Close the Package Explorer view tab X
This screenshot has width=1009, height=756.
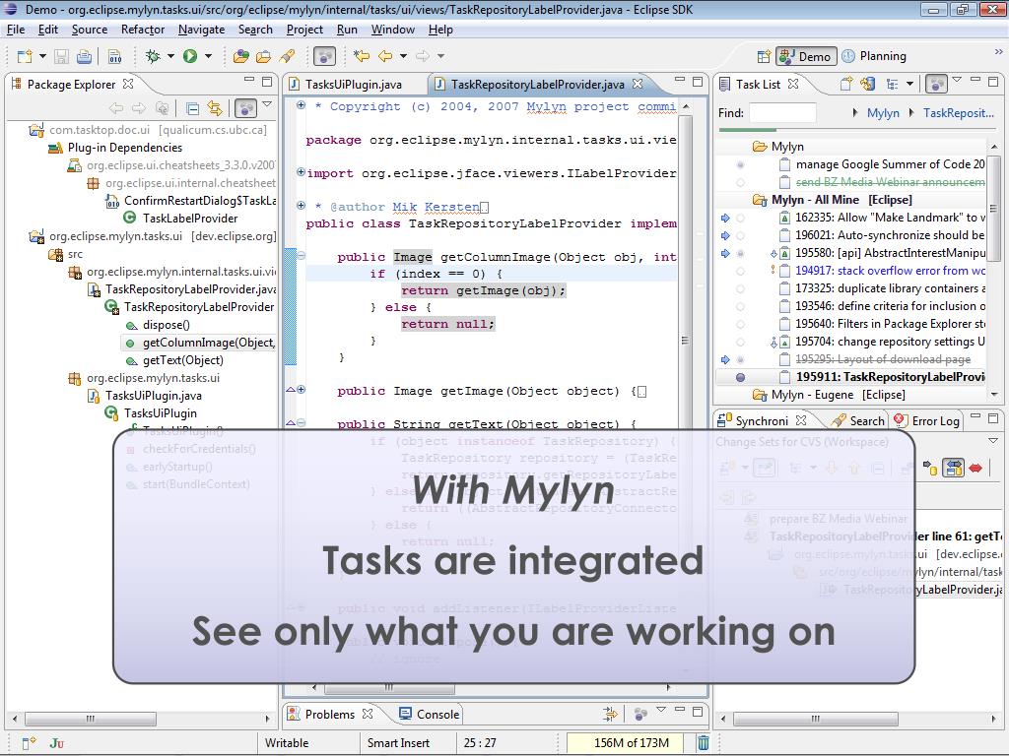128,85
